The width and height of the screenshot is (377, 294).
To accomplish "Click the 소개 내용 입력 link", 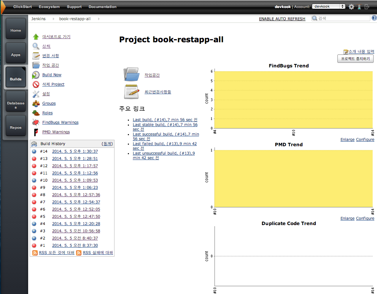I will (x=361, y=51).
